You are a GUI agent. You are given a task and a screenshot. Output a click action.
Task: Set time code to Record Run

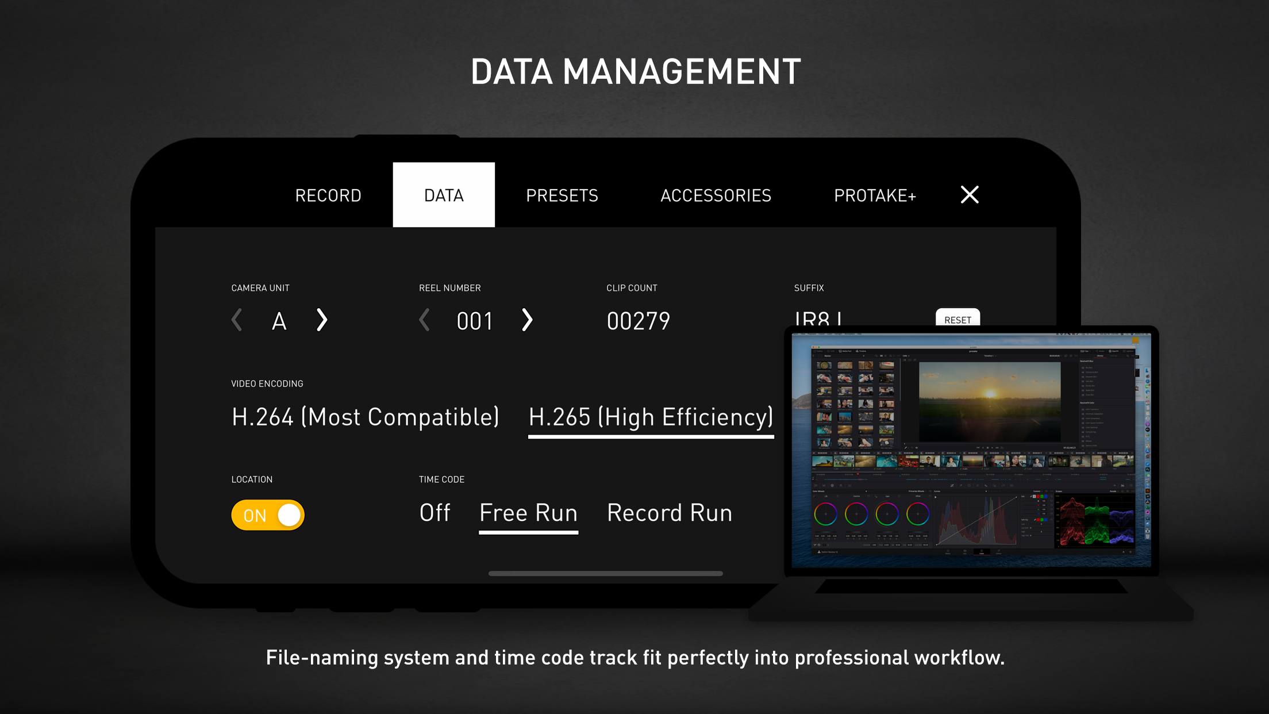pos(670,513)
